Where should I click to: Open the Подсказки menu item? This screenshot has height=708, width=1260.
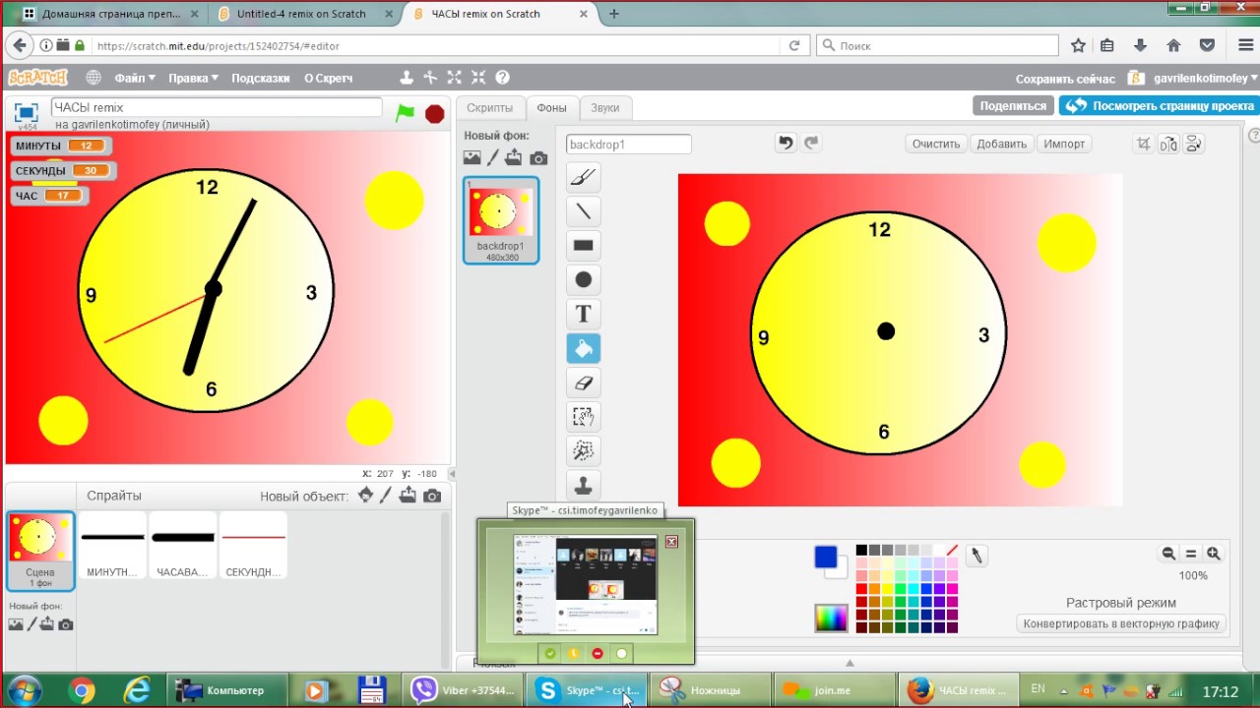(261, 78)
